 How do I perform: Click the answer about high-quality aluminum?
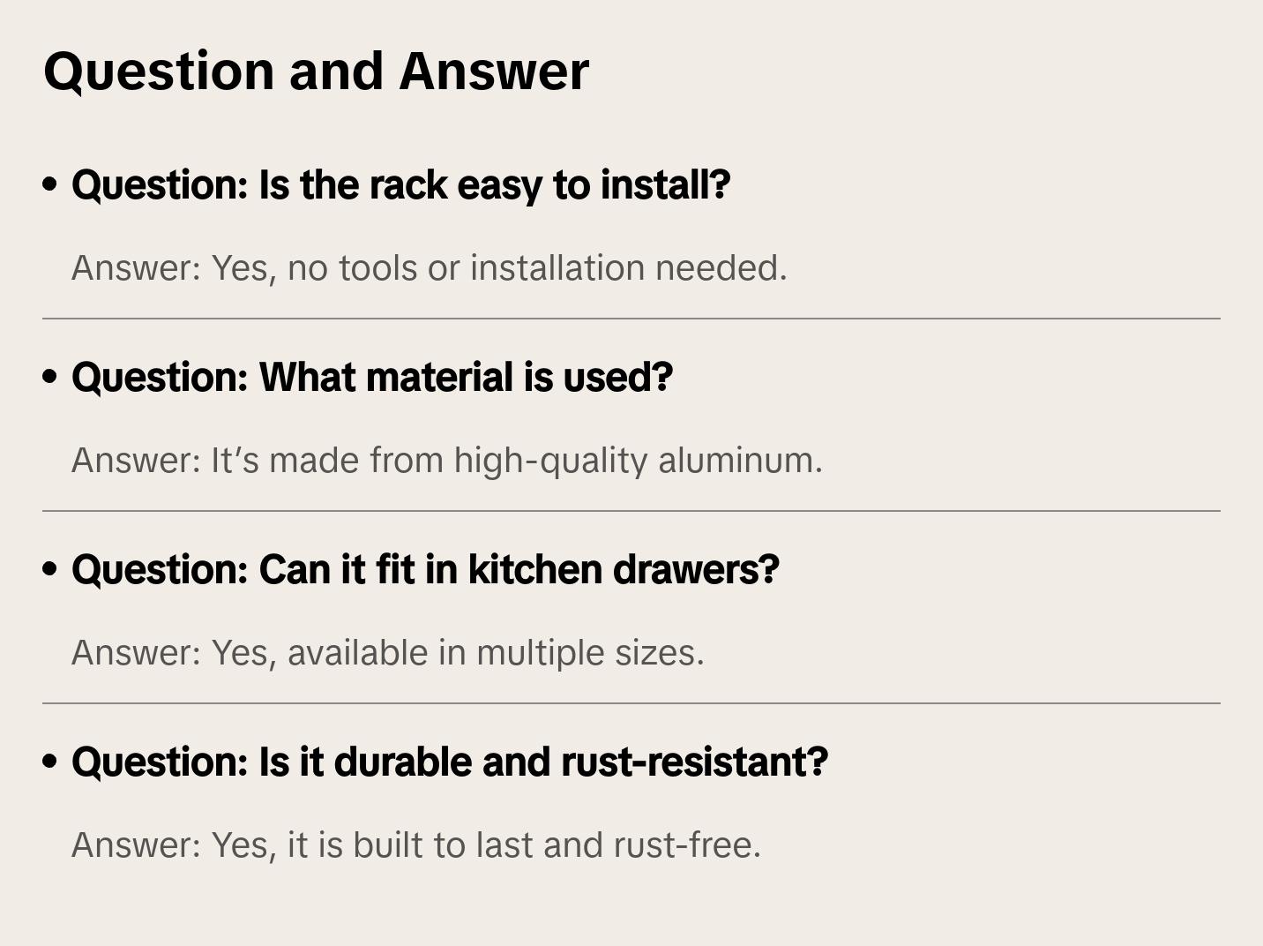446,461
